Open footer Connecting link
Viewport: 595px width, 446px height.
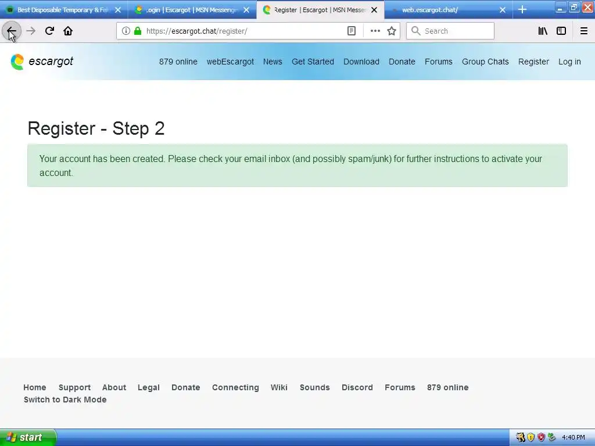coord(235,387)
